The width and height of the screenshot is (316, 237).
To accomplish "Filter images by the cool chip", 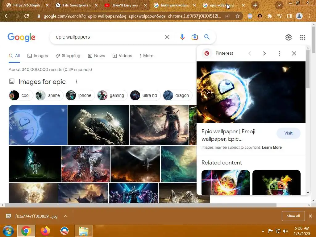I will tap(21, 95).
